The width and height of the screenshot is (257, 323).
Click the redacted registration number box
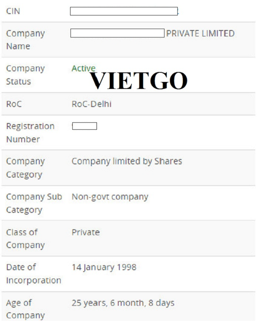(x=84, y=126)
